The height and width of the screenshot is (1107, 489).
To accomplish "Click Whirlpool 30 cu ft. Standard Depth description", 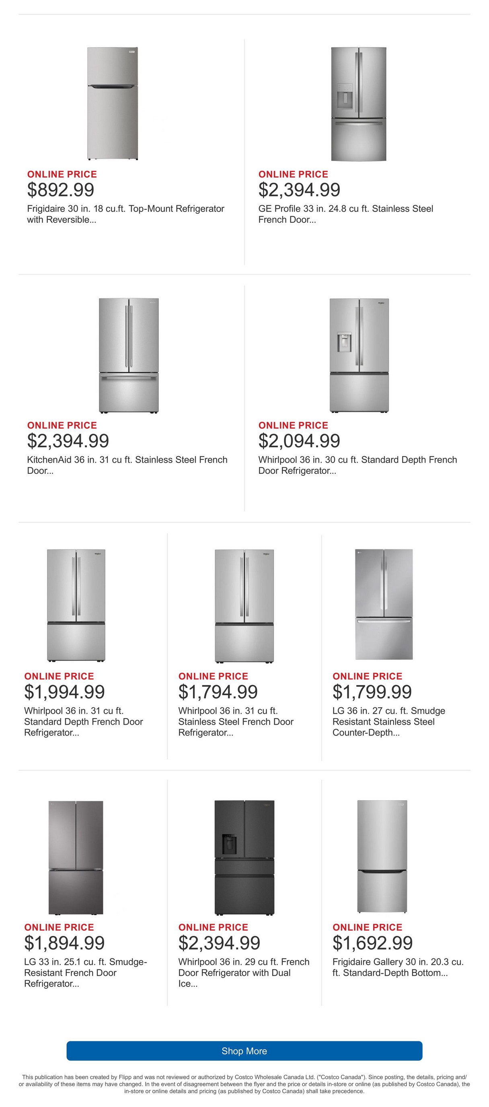I will 358,465.
